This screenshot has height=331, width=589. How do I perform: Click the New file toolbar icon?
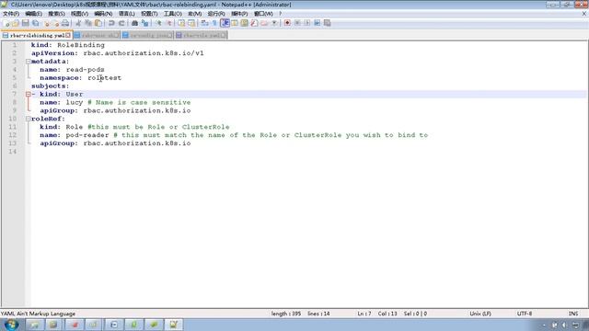(x=6, y=23)
